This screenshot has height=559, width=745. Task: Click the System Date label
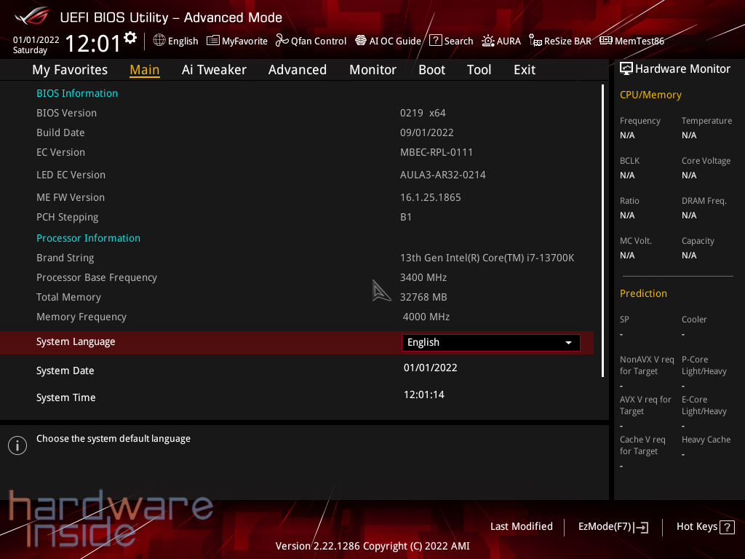(x=65, y=370)
